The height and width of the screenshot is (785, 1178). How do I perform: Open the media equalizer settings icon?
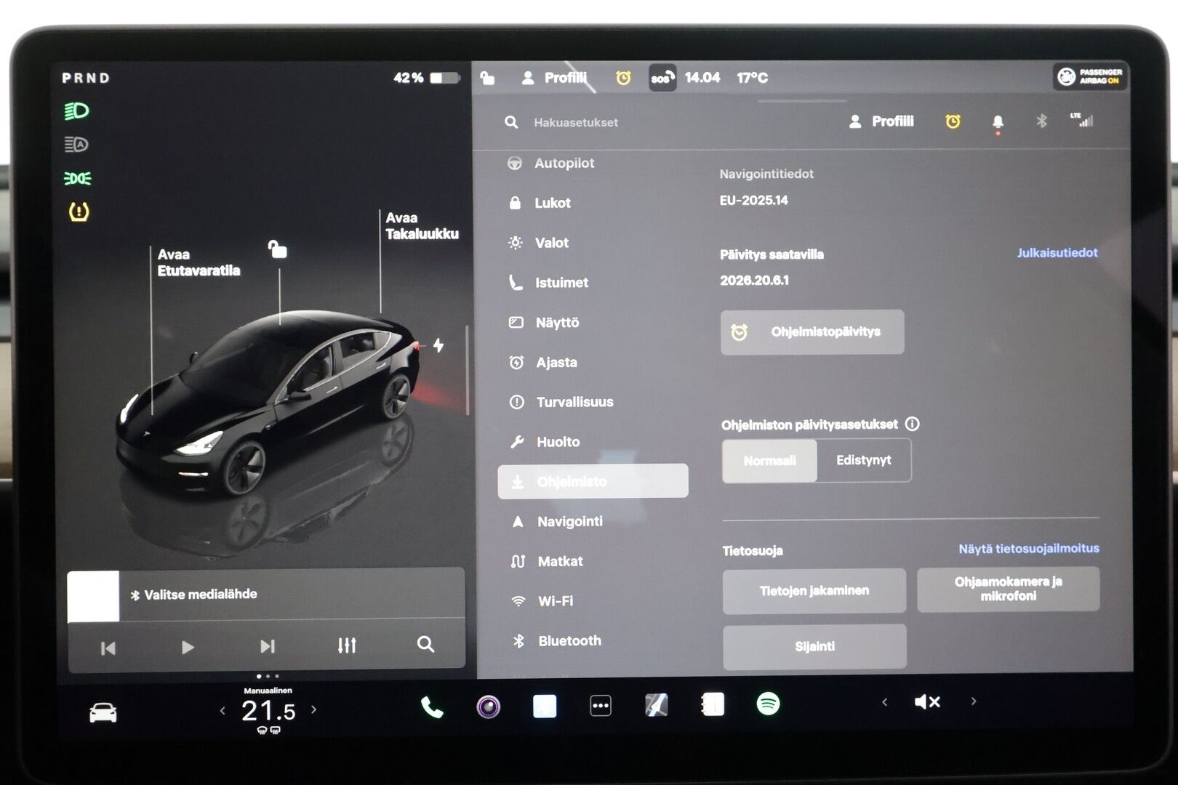347,645
